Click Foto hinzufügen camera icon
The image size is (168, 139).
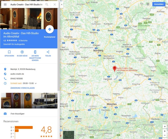(x=5, y=114)
